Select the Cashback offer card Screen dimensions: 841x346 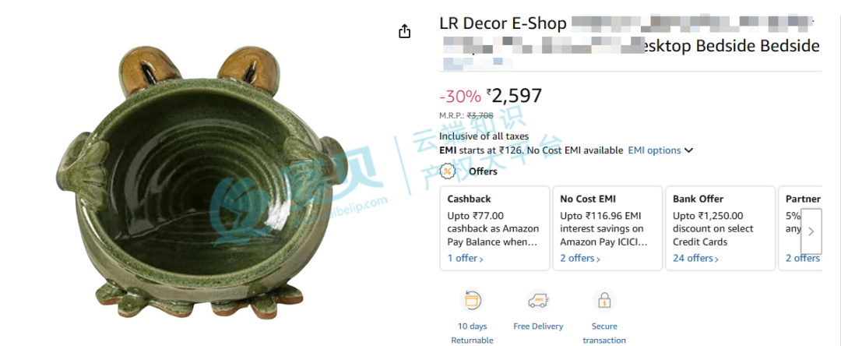[494, 228]
